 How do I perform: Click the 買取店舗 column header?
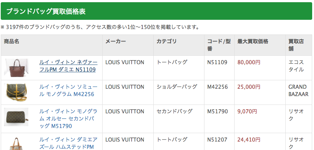click(x=296, y=45)
